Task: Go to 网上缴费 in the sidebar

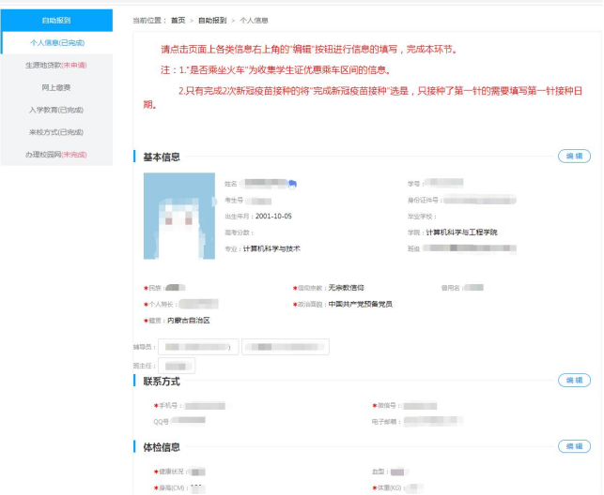Action: click(x=56, y=87)
